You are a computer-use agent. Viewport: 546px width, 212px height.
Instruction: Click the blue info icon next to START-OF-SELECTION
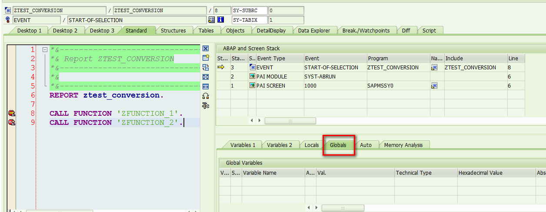coord(220,20)
